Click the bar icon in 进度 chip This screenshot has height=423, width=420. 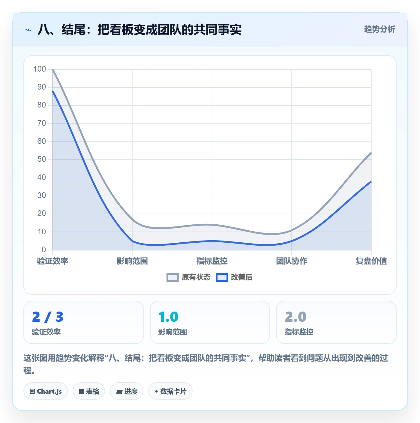[119, 392]
